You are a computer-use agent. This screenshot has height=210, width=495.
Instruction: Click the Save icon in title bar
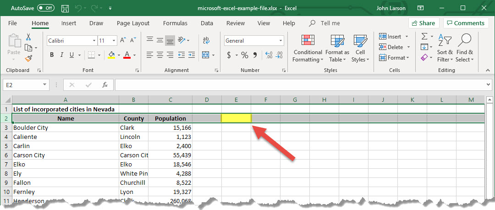coord(65,8)
